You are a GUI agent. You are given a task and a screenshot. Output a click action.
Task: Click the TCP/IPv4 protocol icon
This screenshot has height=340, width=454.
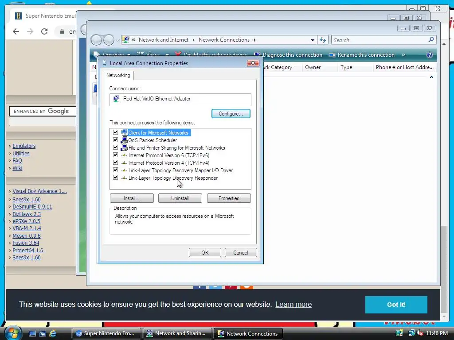(124, 163)
